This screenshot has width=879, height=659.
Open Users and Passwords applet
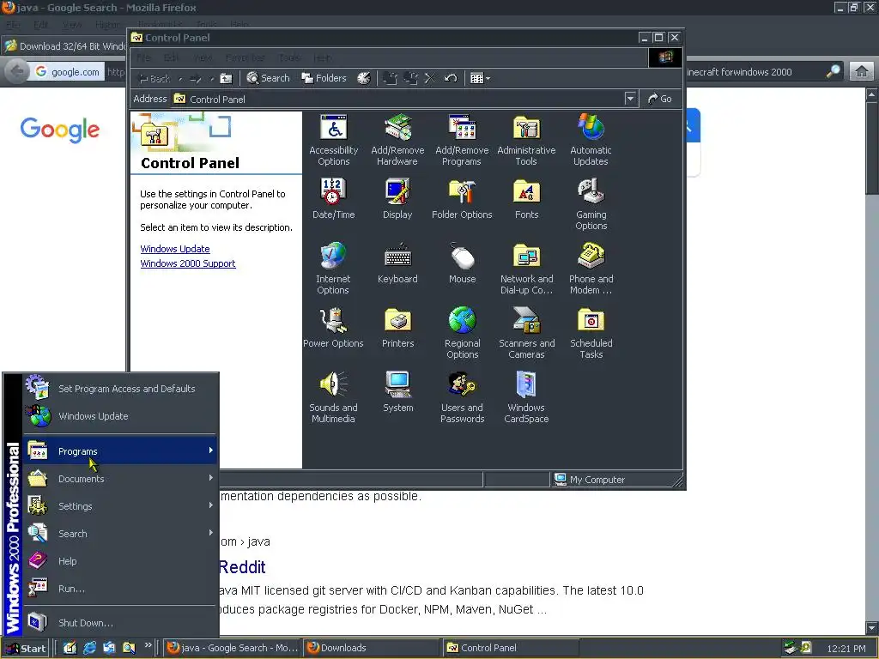(462, 398)
